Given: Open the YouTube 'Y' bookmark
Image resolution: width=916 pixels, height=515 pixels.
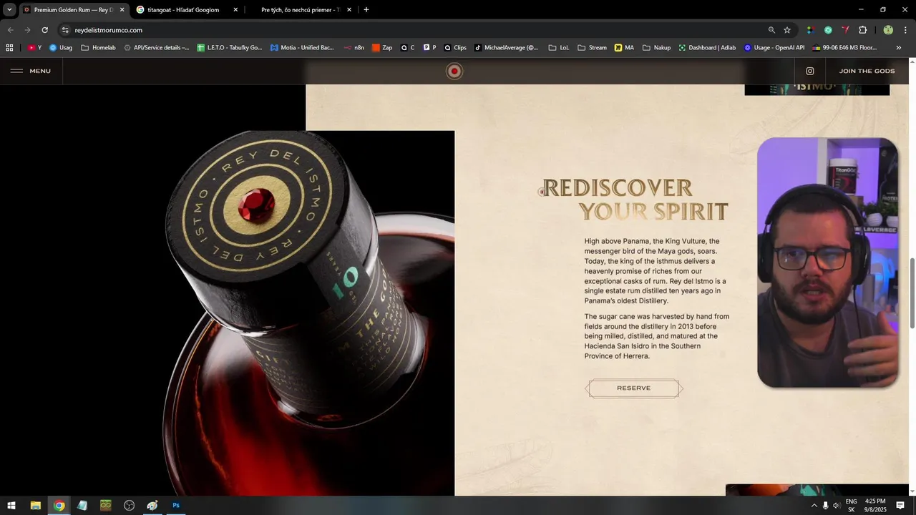Looking at the screenshot, I should pos(34,48).
